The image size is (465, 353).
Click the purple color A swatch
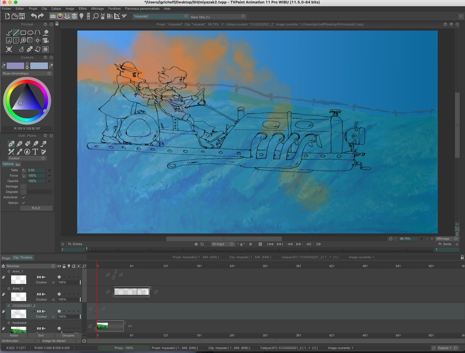click(15, 66)
